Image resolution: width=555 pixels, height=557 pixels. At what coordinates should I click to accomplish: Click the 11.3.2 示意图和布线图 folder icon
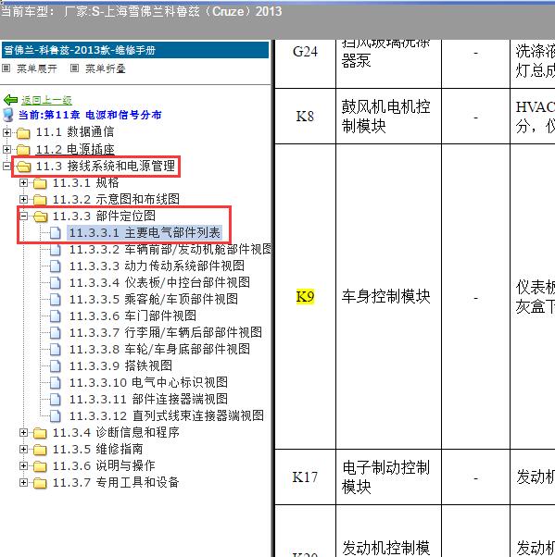[40, 200]
